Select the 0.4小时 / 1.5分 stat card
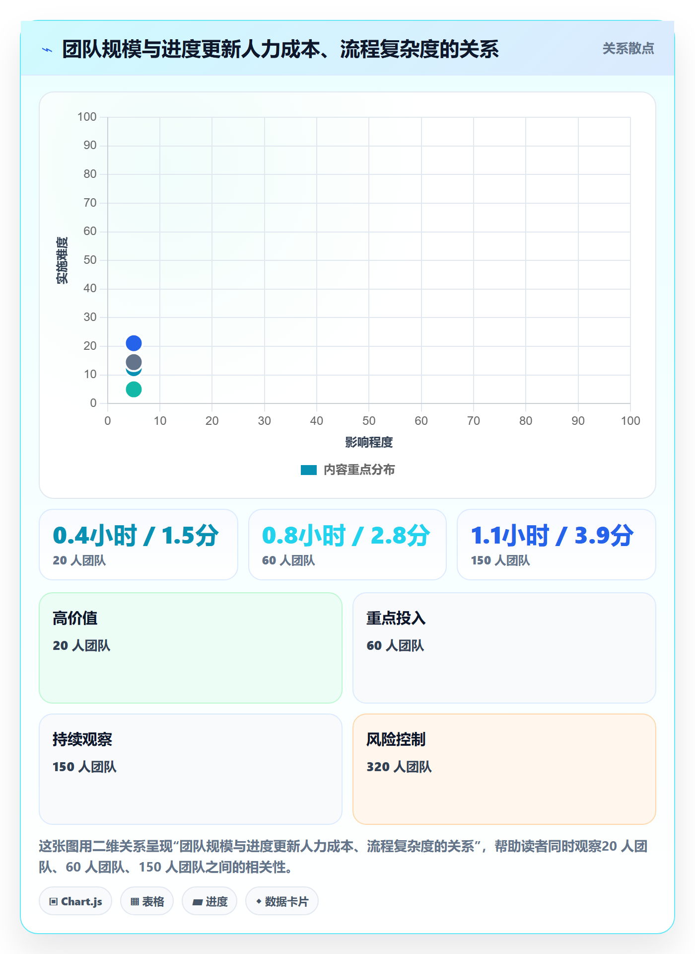 click(139, 545)
